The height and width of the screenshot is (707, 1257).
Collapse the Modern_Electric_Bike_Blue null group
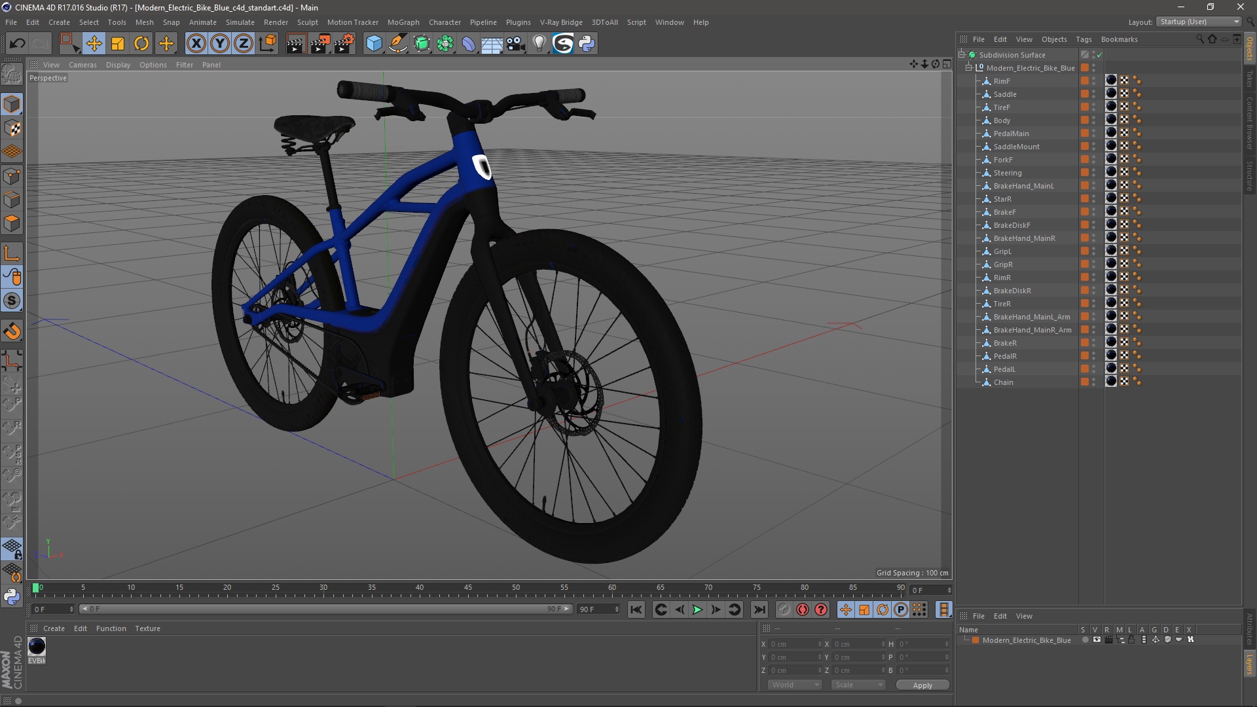click(x=969, y=68)
